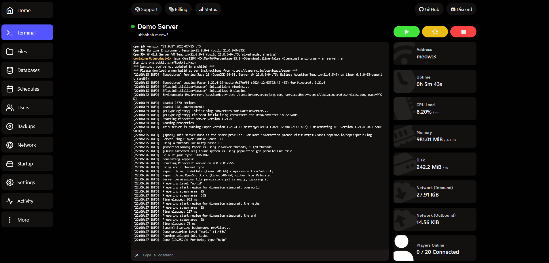Open the Files section in sidebar

coord(27,52)
